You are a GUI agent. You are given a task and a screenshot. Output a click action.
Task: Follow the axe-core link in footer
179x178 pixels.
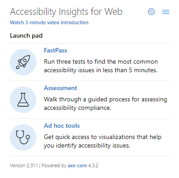pyautogui.click(x=77, y=165)
